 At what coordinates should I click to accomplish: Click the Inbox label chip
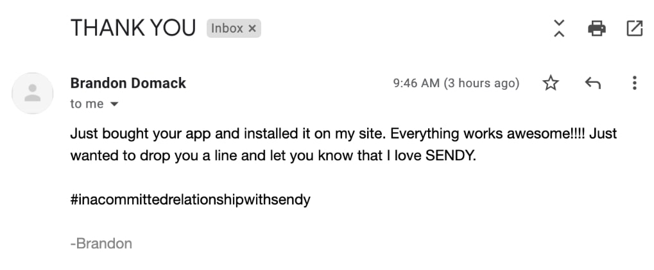(234, 28)
